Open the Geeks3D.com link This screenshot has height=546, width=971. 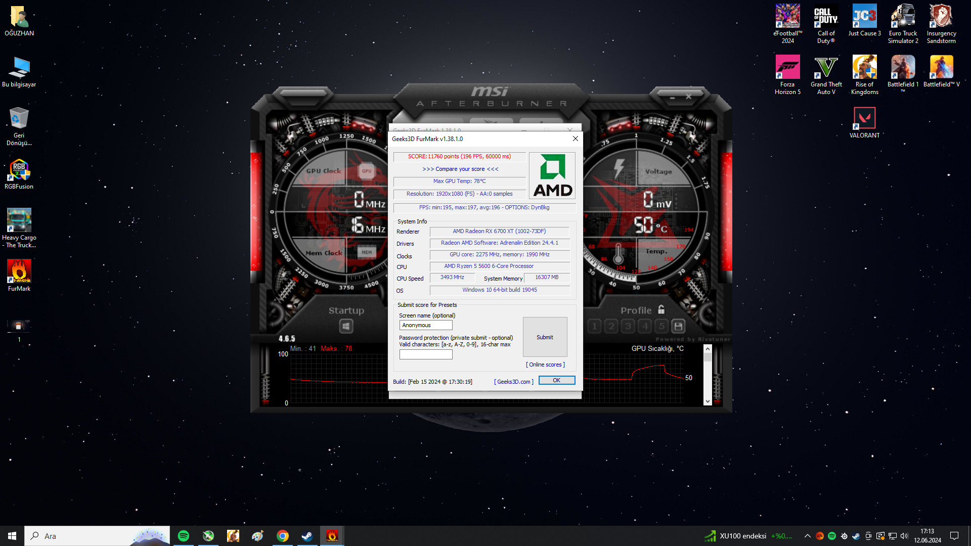[x=513, y=382]
